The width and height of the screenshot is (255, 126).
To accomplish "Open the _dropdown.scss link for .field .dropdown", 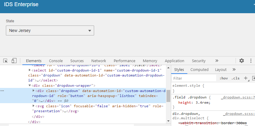I will point(238,97).
